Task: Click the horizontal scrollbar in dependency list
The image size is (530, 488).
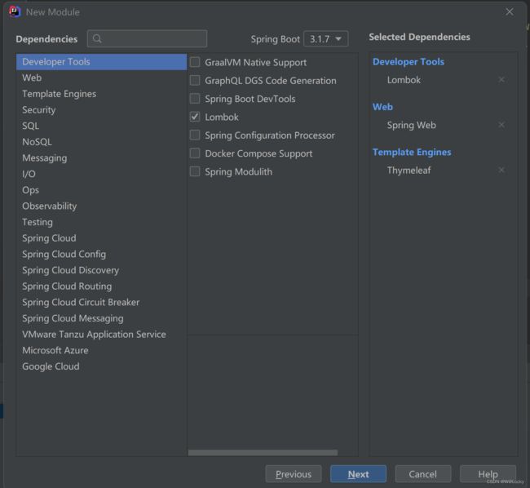Action: coord(263,452)
